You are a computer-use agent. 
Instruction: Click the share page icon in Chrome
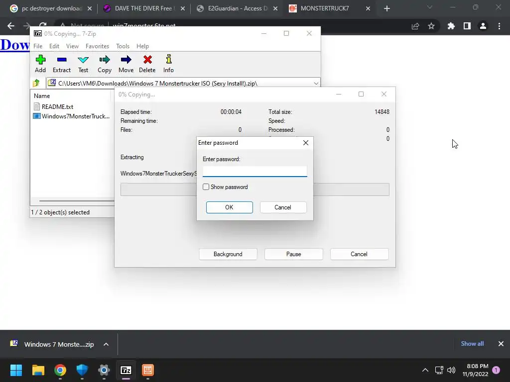(x=415, y=26)
